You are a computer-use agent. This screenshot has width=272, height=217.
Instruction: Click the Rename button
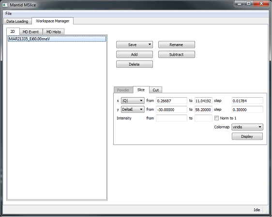coord(177,44)
